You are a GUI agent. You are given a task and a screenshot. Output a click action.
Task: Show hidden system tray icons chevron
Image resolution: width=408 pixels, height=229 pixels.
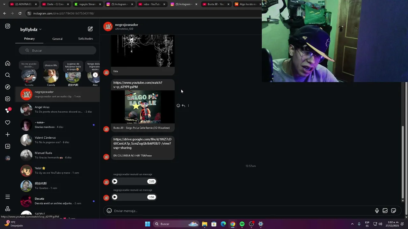352,224
